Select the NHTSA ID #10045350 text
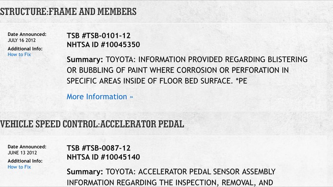The image size is (333, 187). pos(103,45)
